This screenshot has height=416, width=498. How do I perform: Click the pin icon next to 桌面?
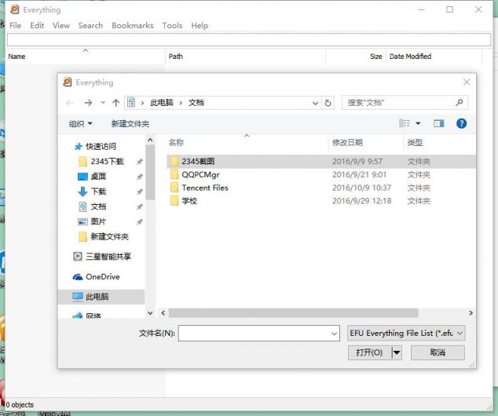140,177
